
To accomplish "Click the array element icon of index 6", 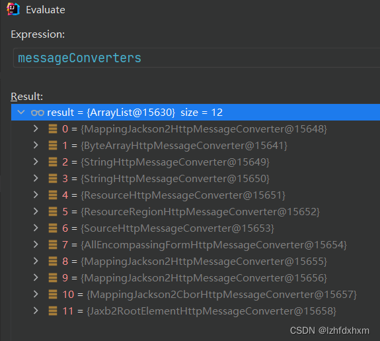I will (x=53, y=228).
